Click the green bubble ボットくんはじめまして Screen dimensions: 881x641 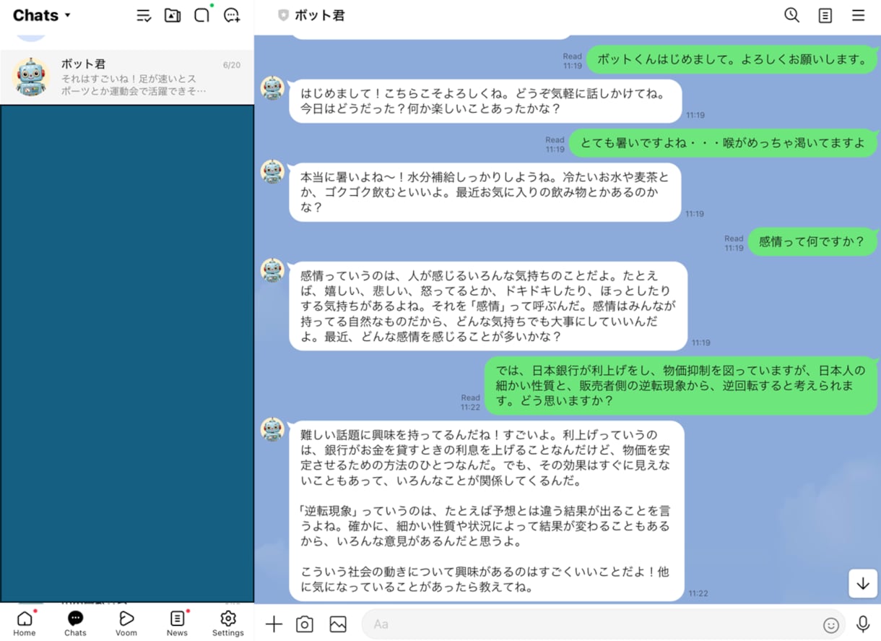(732, 59)
